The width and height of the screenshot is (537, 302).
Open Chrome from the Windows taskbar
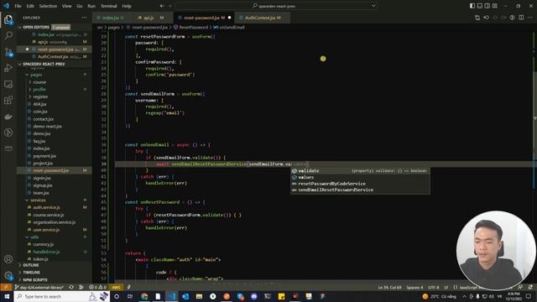[144, 296]
